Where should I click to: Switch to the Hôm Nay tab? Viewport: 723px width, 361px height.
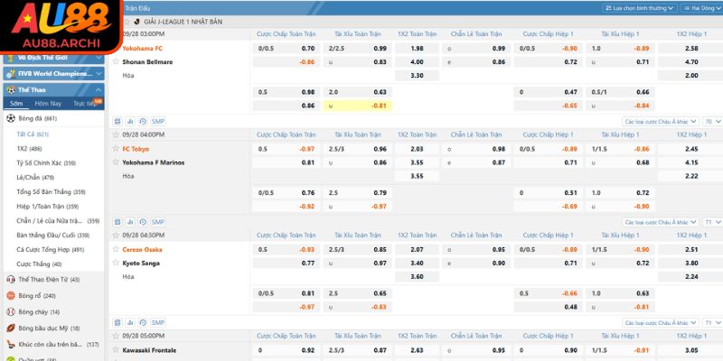point(49,104)
